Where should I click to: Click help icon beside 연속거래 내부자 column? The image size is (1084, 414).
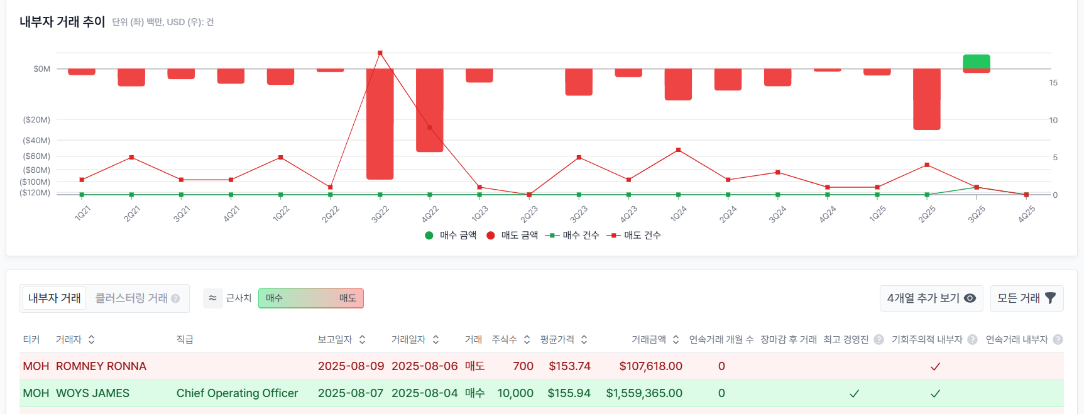[x=1058, y=340]
